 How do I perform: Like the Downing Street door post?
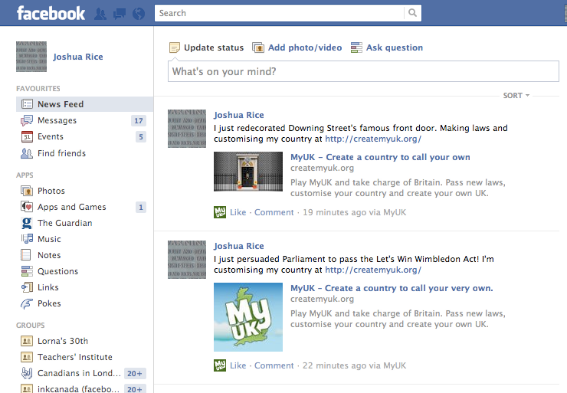click(238, 212)
